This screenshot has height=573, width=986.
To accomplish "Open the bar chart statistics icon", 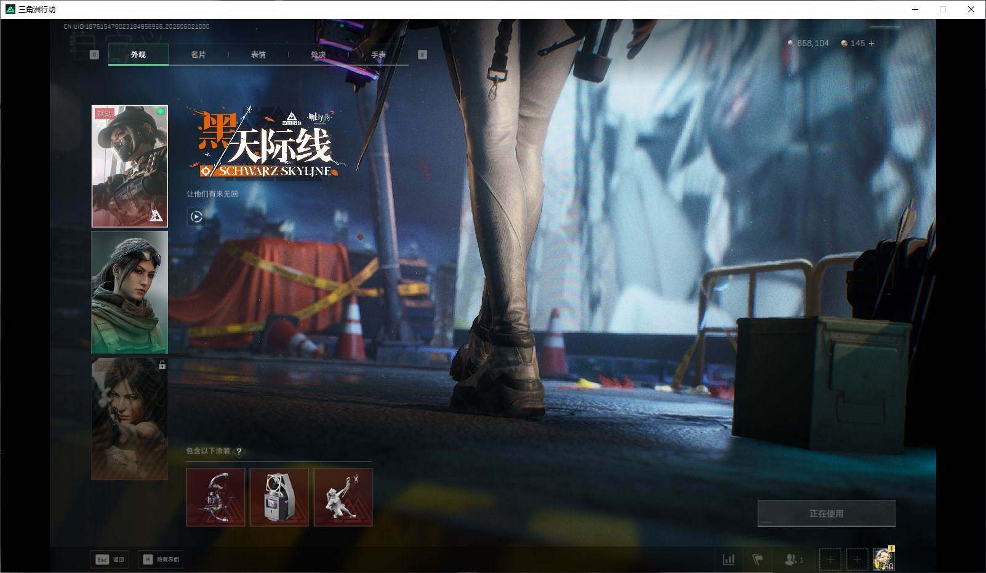I will (729, 559).
